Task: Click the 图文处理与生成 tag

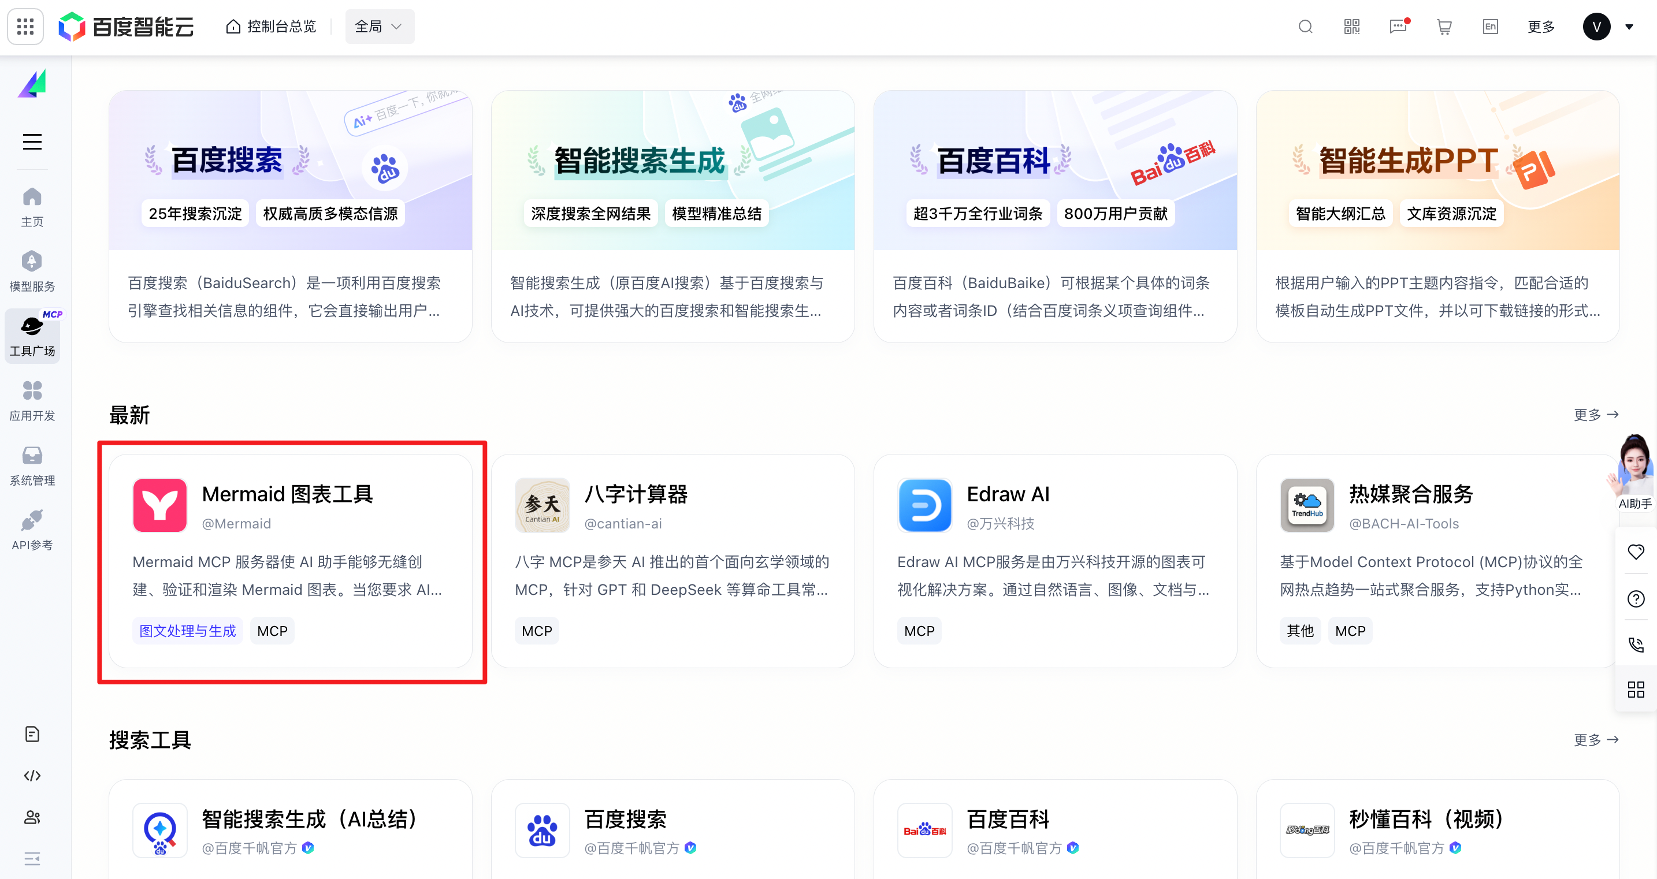Action: coord(188,631)
